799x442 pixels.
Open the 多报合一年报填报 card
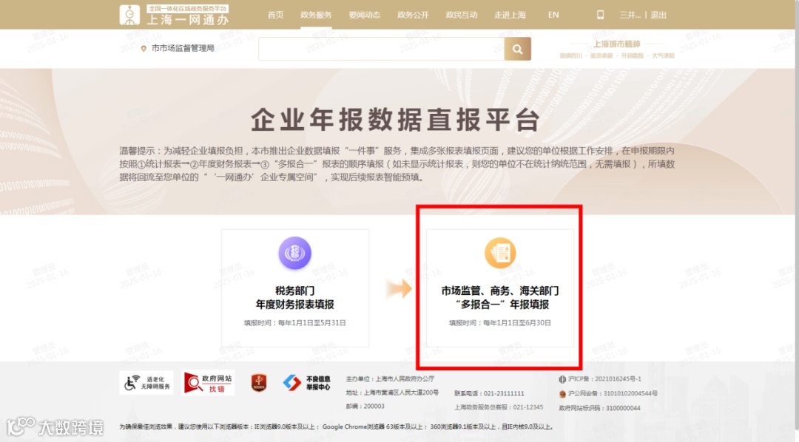pos(500,288)
